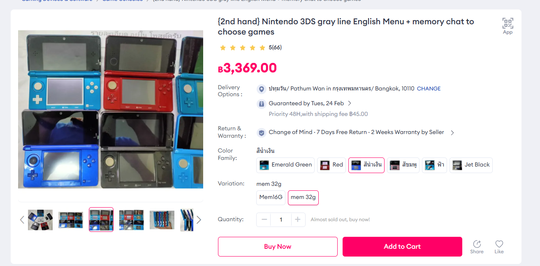The width and height of the screenshot is (540, 266).
Task: Click the Share icon
Action: tap(477, 244)
